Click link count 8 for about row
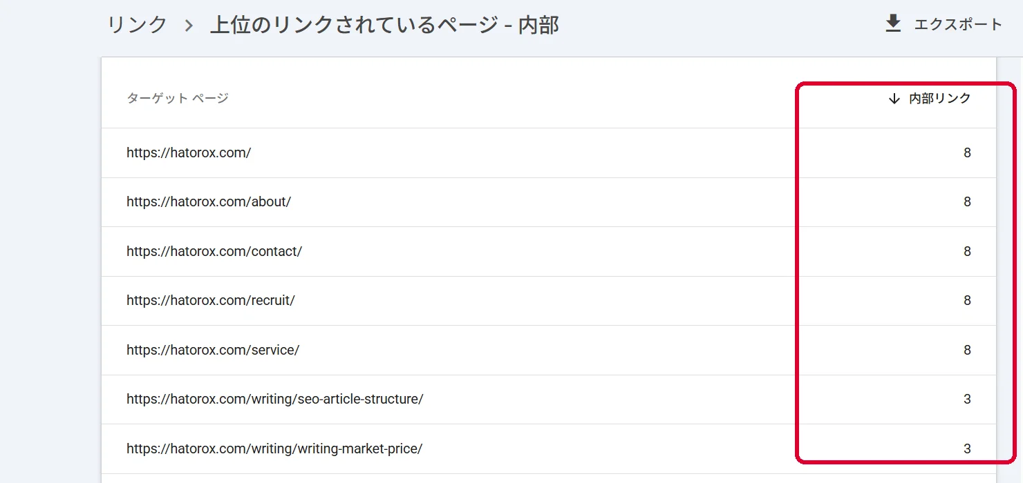Image resolution: width=1023 pixels, height=483 pixels. [967, 202]
